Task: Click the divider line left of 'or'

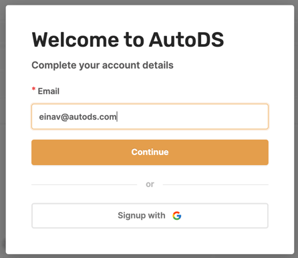Action: [84, 184]
